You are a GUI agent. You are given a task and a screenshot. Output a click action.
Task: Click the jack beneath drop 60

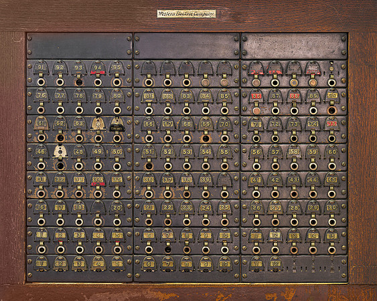point(331,166)
